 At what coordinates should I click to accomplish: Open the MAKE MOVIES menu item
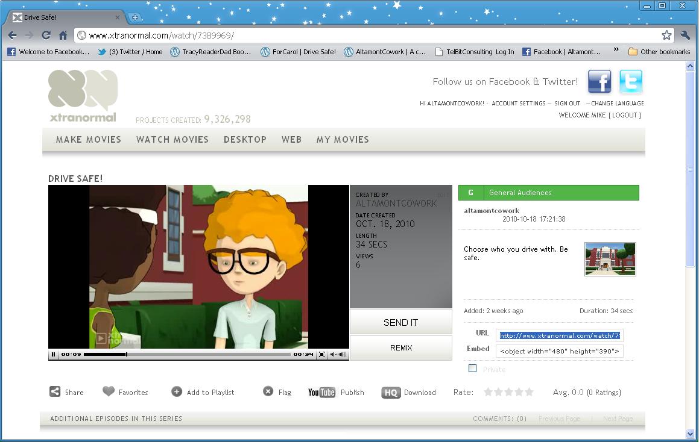89,139
